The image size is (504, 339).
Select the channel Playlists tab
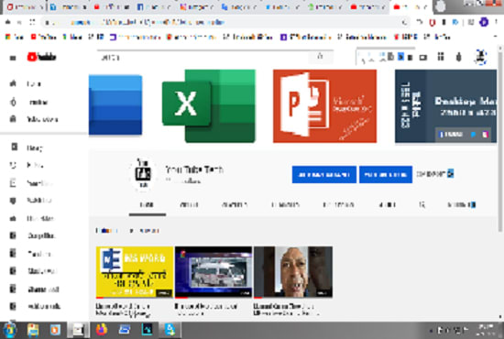pos(235,205)
